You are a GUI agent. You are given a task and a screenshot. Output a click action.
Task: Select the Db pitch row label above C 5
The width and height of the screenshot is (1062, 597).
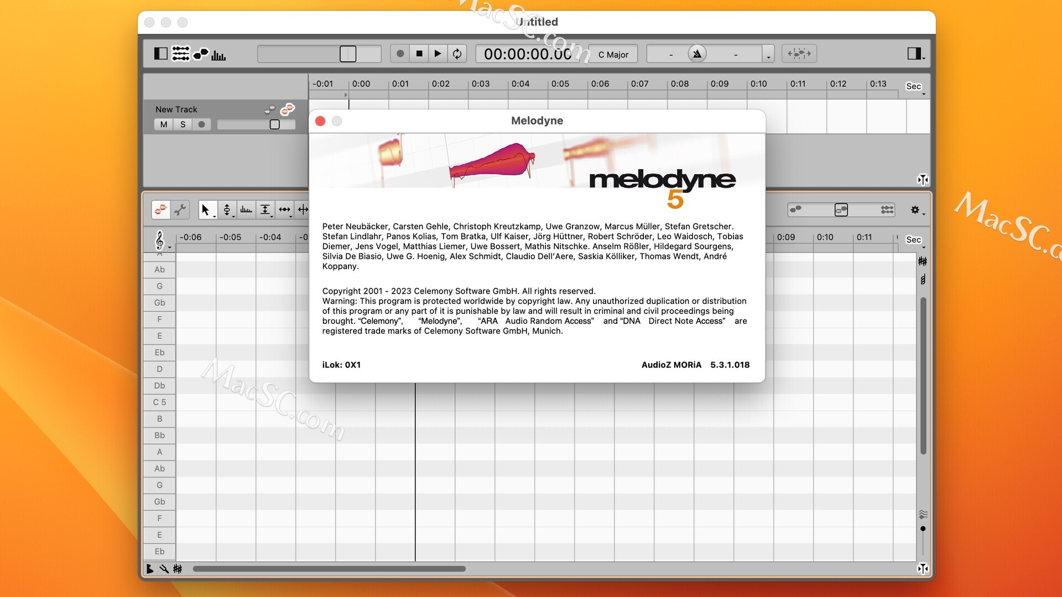[x=159, y=386]
